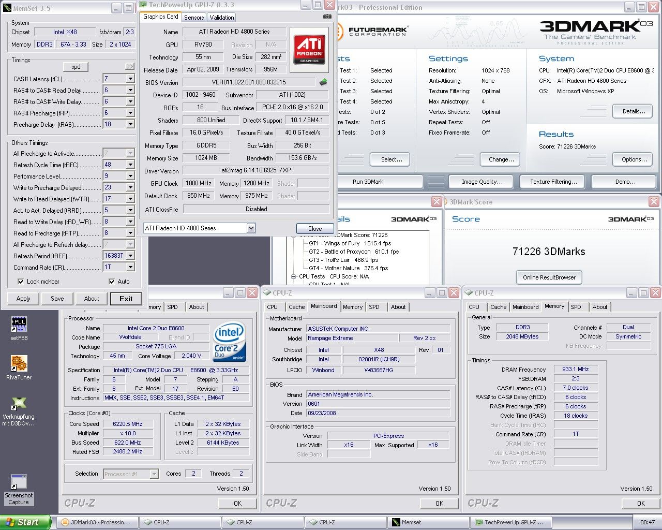Click the Change button under Settings

pyautogui.click(x=501, y=159)
